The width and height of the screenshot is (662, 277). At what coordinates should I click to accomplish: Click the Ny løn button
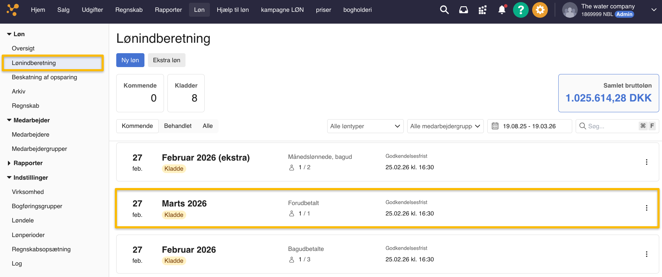coord(130,60)
